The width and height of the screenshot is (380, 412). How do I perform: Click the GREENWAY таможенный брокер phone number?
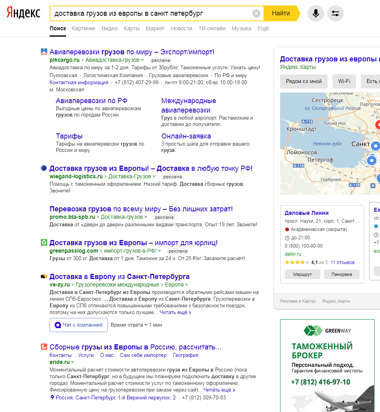(x=320, y=382)
